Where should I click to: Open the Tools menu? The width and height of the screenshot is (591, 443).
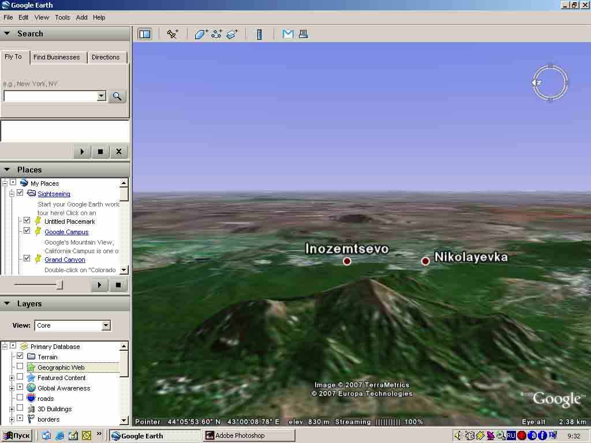pyautogui.click(x=62, y=17)
